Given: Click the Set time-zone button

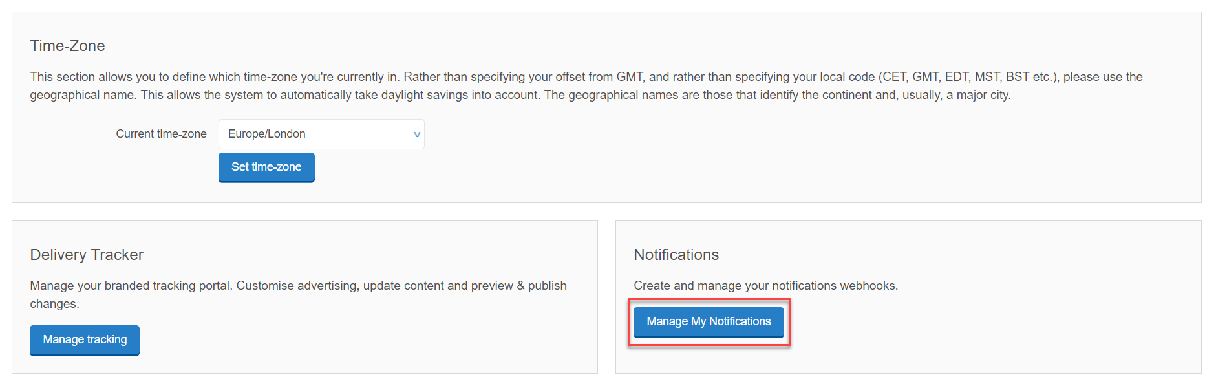Looking at the screenshot, I should coord(266,167).
